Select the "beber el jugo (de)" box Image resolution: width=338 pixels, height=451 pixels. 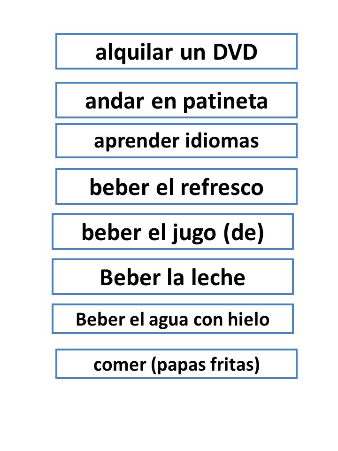pos(172,232)
